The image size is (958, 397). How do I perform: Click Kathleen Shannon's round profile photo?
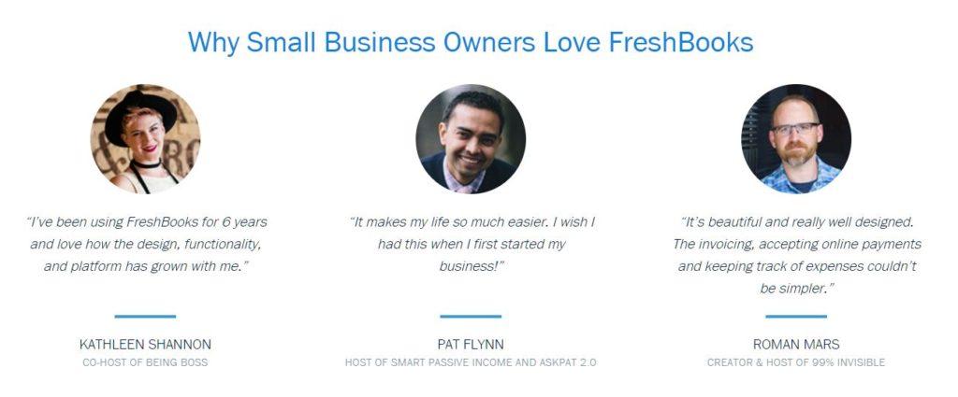coord(145,138)
